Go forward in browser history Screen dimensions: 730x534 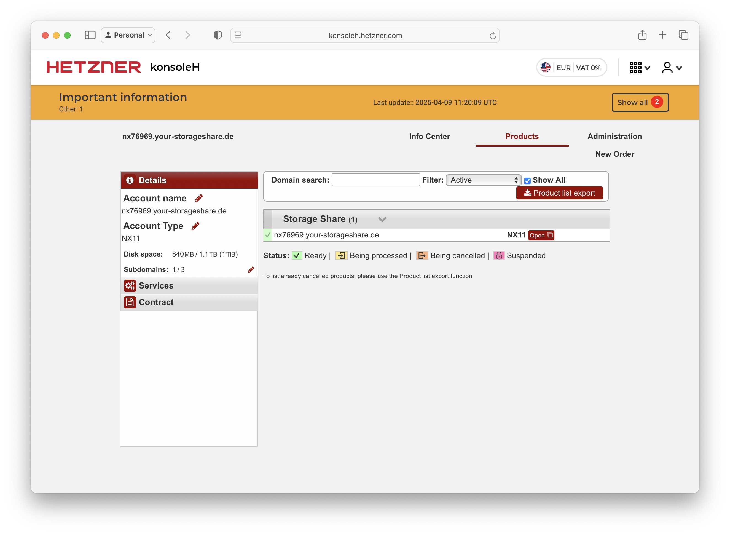(x=188, y=35)
